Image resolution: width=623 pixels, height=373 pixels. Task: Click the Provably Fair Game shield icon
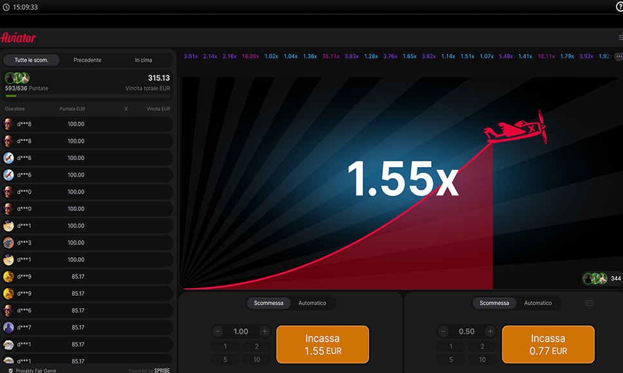pos(11,370)
